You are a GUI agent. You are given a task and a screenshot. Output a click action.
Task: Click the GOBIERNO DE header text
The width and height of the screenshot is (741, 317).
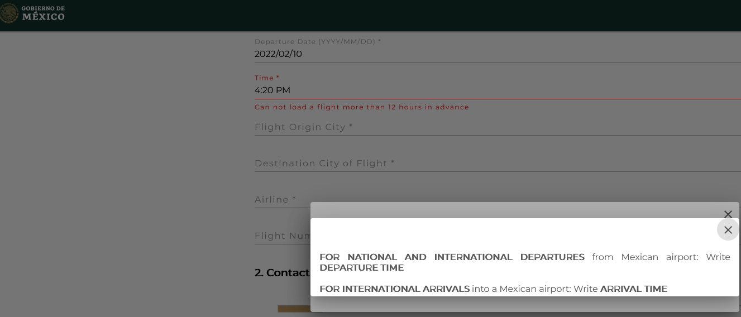43,8
